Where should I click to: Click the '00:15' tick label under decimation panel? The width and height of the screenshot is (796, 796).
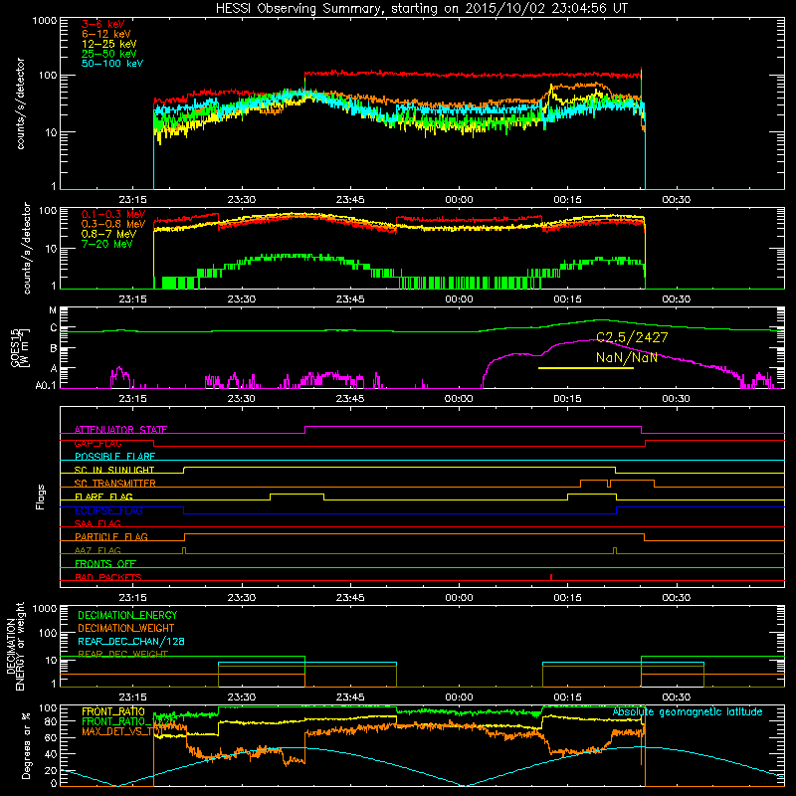(567, 697)
